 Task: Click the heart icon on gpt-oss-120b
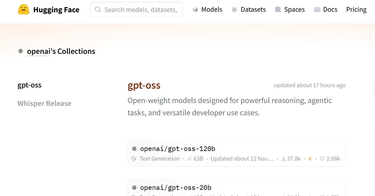tap(322, 159)
